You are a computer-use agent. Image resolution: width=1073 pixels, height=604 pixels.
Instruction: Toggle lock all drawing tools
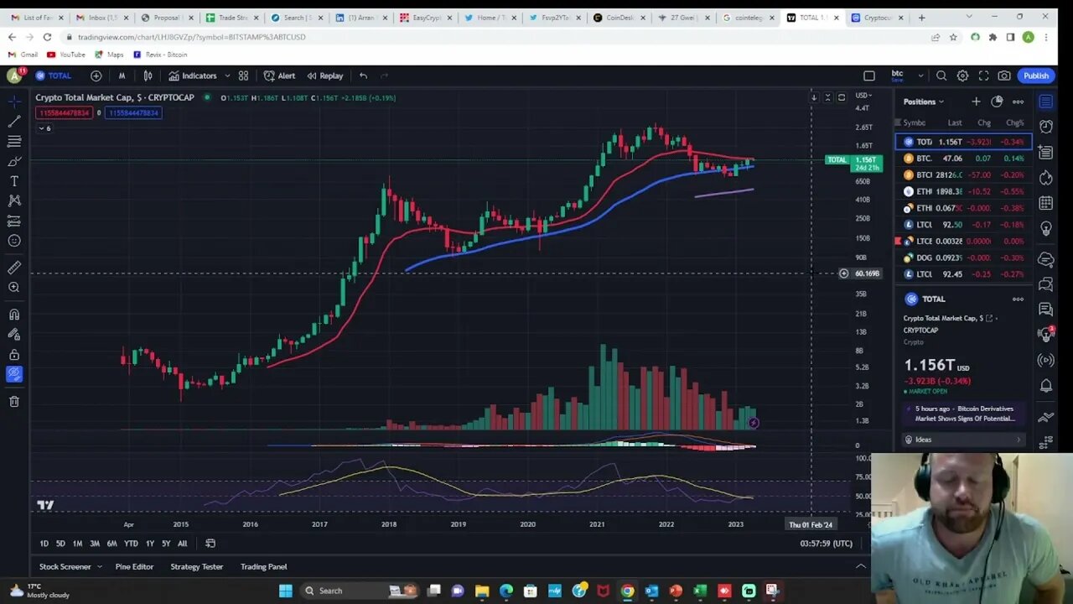[14, 354]
